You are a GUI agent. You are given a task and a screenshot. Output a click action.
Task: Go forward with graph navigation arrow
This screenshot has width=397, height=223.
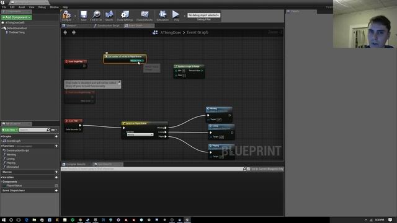74,32
